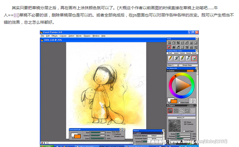Open the Edit menu
This screenshot has width=239, height=147.
[48, 36]
